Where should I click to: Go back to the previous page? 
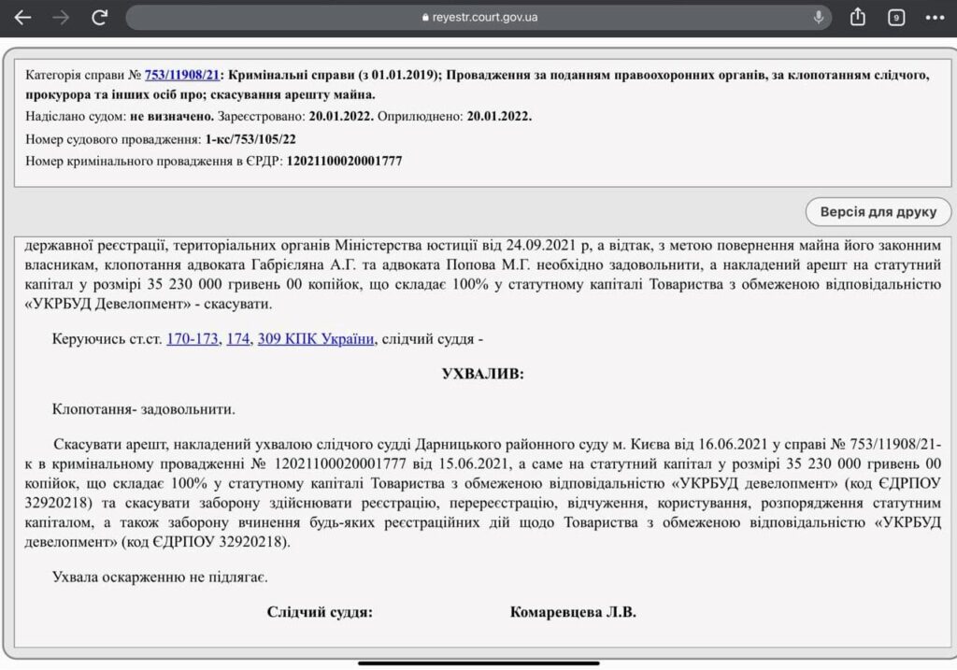(22, 17)
